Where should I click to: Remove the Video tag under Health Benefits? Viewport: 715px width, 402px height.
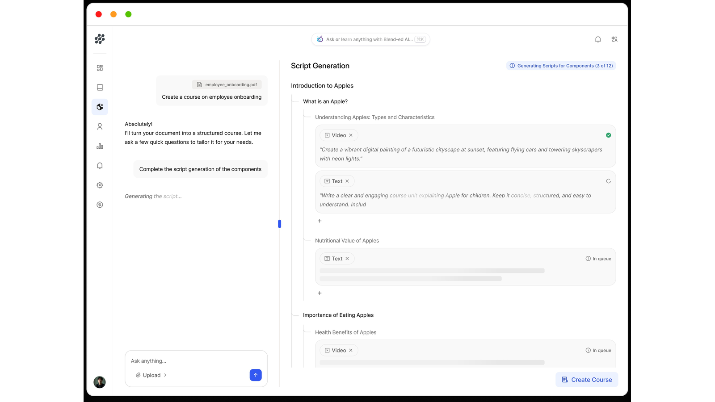351,351
